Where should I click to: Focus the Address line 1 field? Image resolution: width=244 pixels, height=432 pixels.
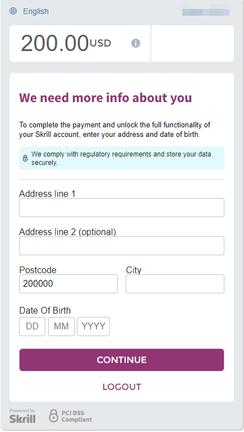122,208
